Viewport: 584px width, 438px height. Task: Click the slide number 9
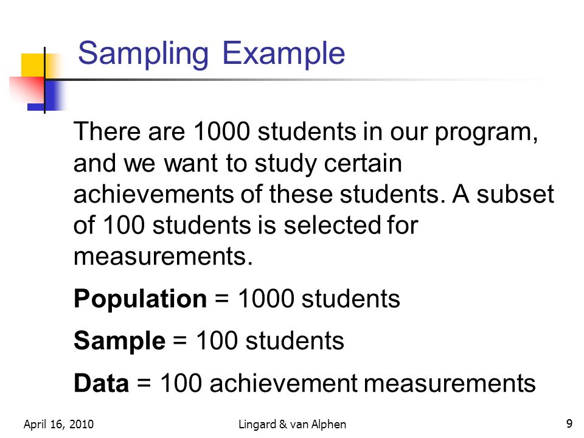click(x=569, y=423)
